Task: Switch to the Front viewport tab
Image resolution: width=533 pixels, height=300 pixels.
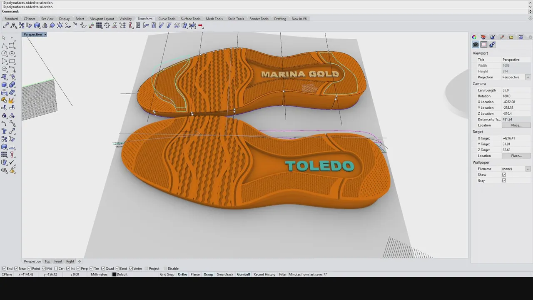Action: tap(58, 261)
